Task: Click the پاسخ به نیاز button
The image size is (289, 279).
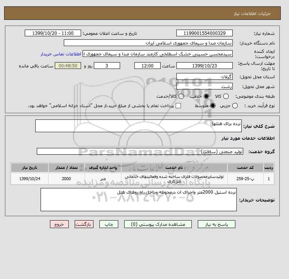Action: (217, 224)
